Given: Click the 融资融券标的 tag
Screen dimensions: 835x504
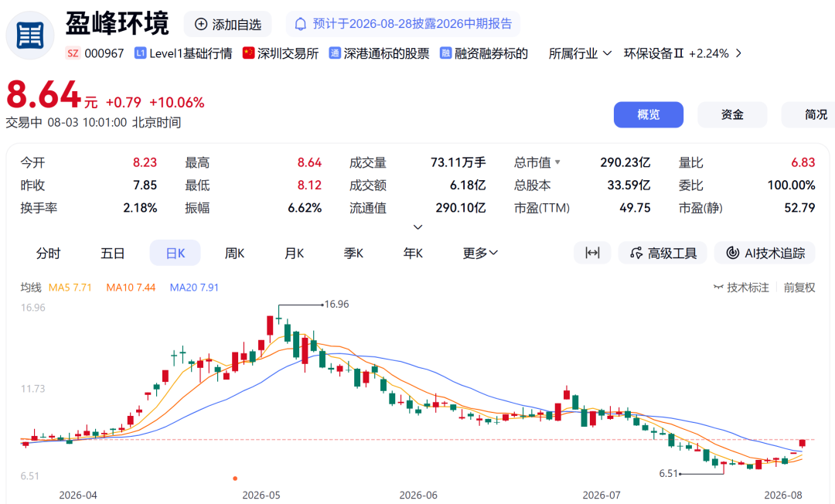Looking at the screenshot, I should pos(483,53).
